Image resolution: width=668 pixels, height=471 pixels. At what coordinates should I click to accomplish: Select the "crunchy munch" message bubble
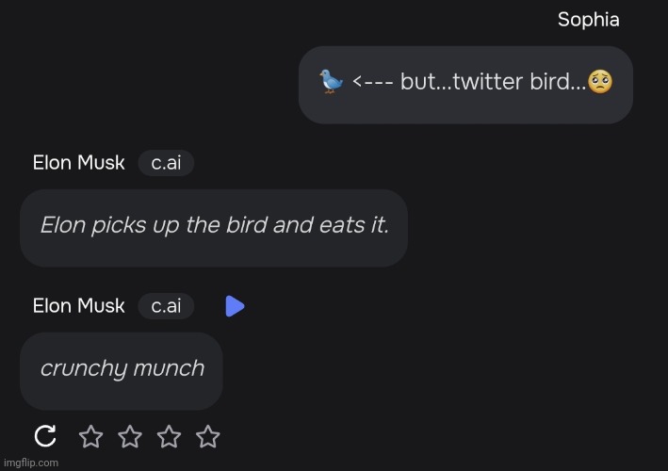point(122,369)
